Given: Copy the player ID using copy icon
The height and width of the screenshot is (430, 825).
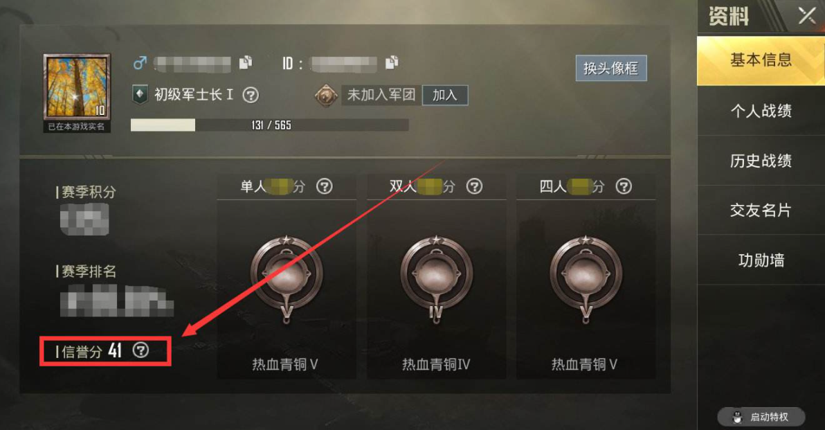Looking at the screenshot, I should pos(392,62).
